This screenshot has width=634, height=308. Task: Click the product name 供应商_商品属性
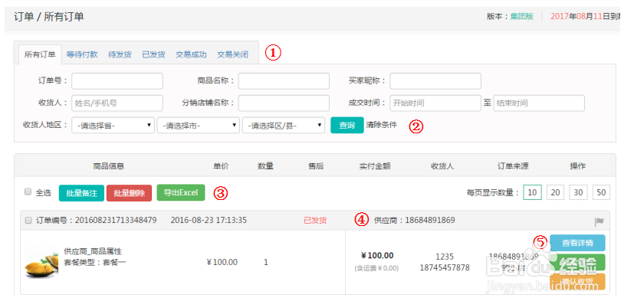click(x=93, y=251)
